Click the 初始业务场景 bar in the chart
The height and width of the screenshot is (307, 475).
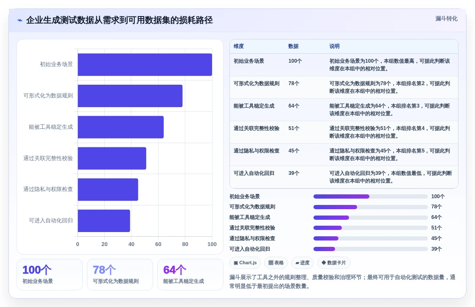(x=145, y=64)
